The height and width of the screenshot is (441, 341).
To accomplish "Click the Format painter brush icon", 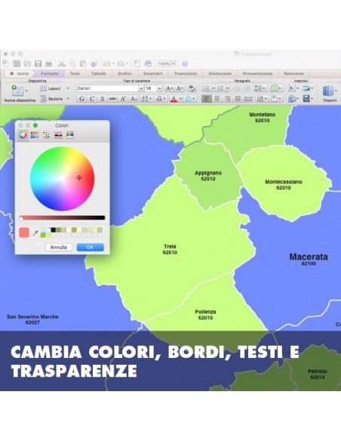I will click(94, 64).
